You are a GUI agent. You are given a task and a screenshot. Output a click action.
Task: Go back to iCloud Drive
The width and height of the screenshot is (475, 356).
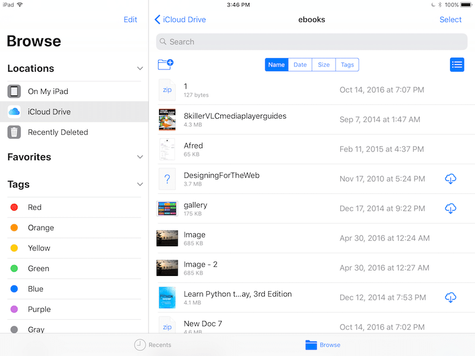180,20
